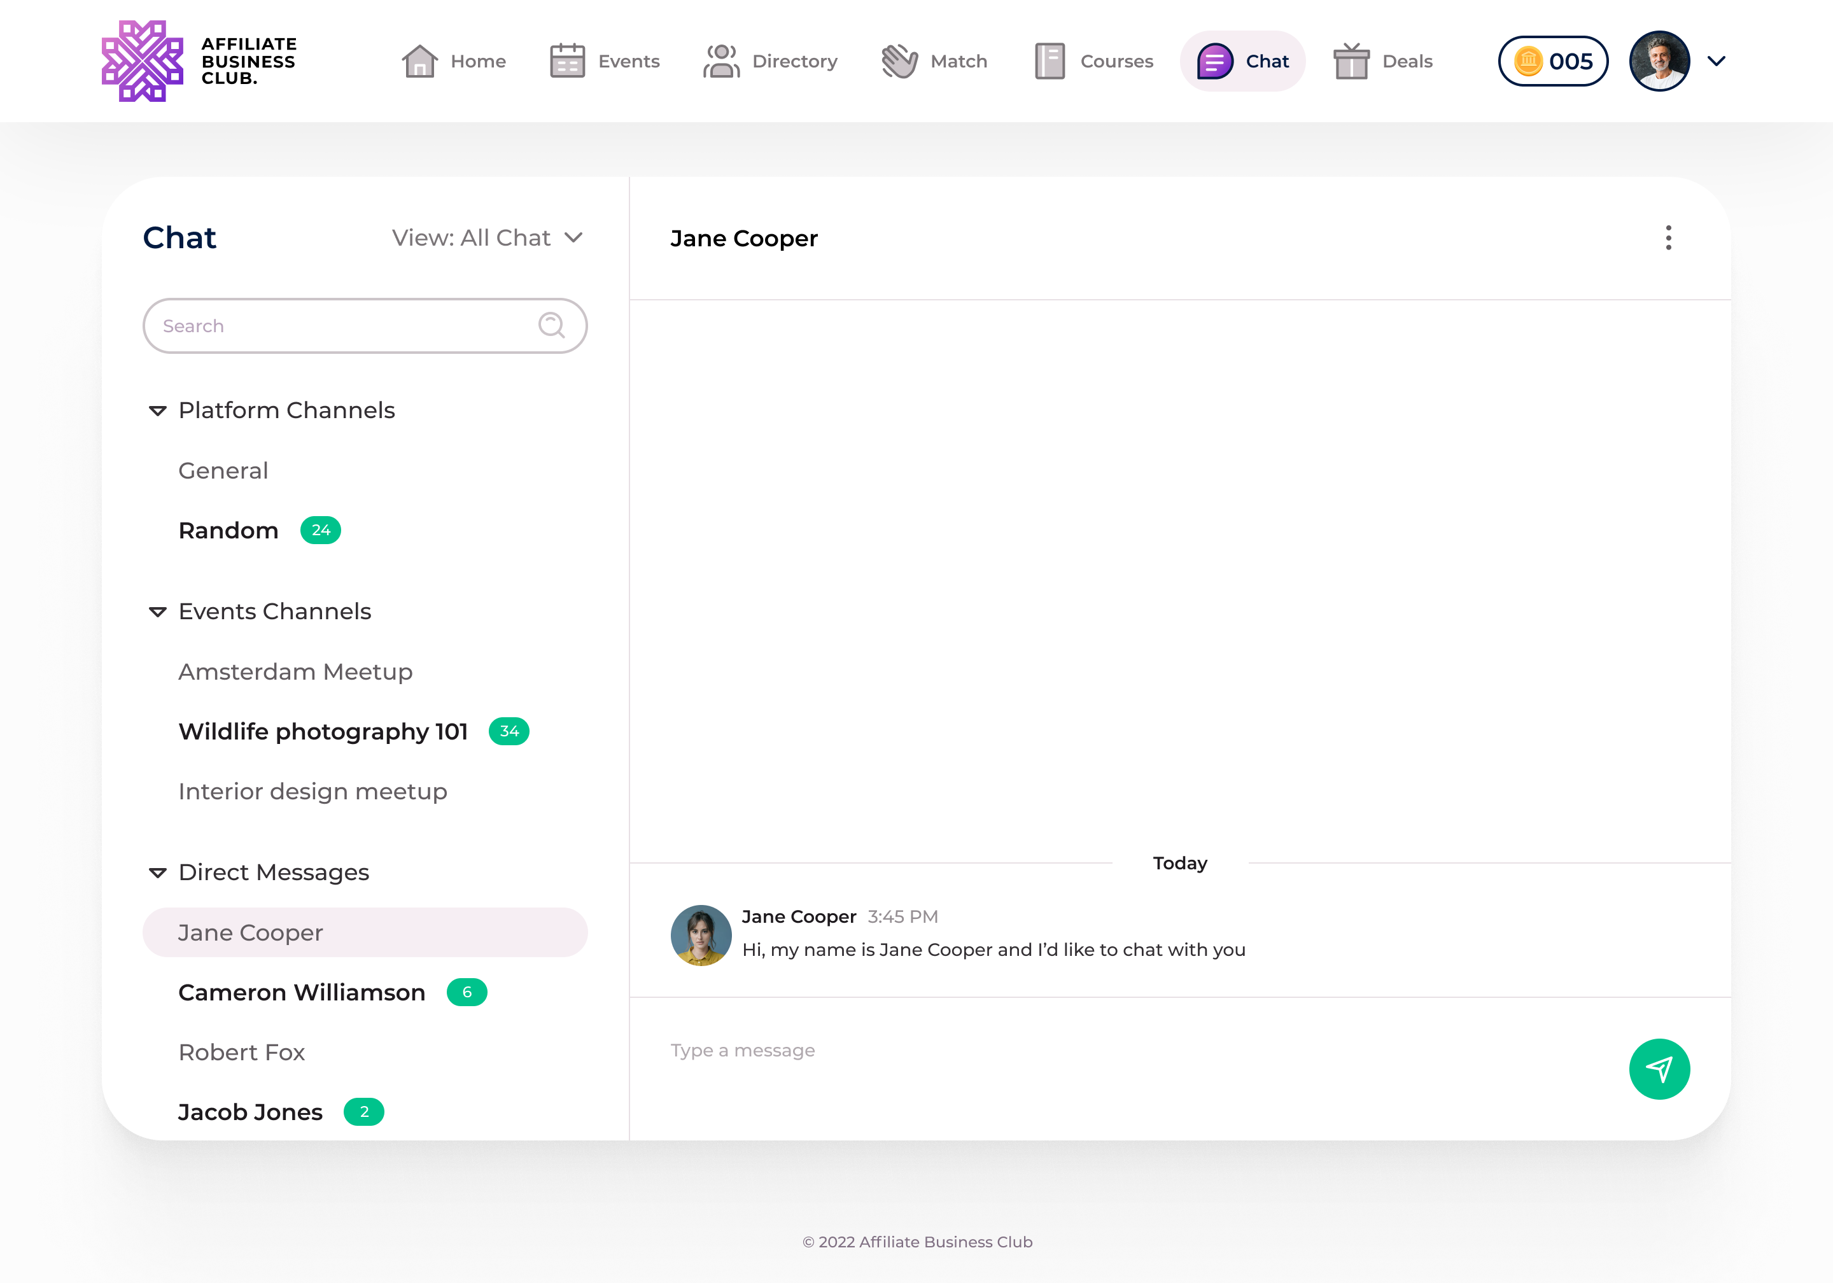This screenshot has width=1833, height=1283.
Task: Click the Chat navigation icon
Action: 1214,61
